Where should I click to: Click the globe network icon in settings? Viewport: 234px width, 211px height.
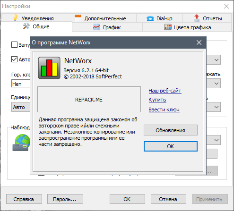click(21, 143)
